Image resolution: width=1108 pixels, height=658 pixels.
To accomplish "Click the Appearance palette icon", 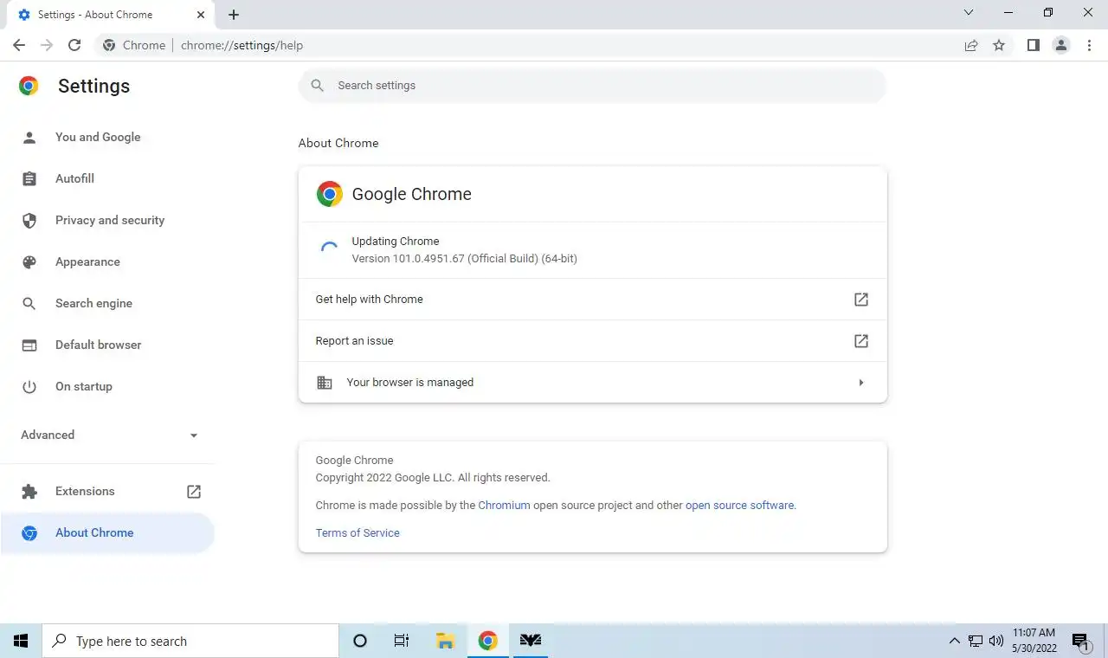I will pyautogui.click(x=29, y=261).
